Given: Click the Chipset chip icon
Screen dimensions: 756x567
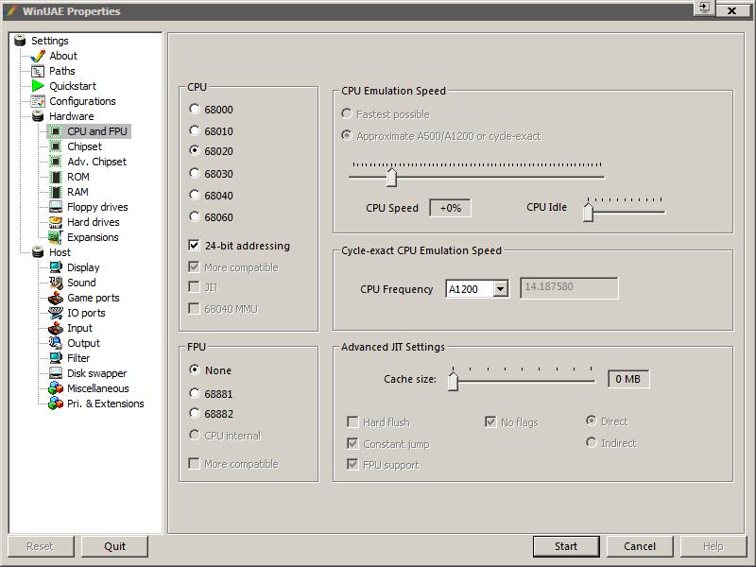Looking at the screenshot, I should click(56, 146).
